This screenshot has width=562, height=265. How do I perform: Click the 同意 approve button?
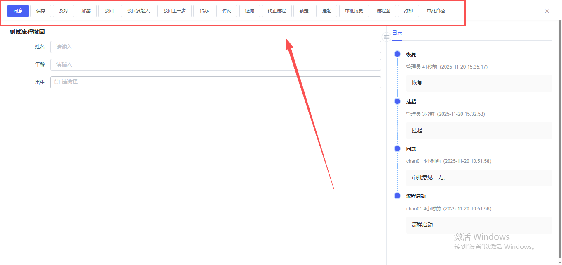18,11
